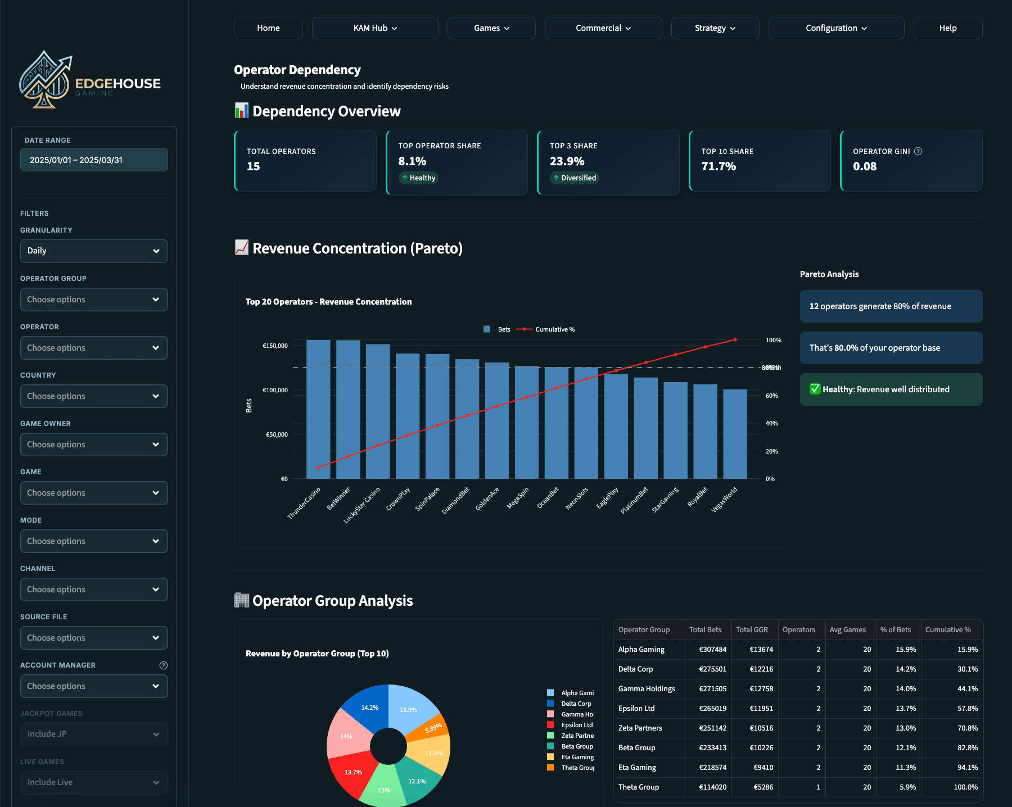Viewport: 1012px width, 807px height.
Task: Expand the Country filter options
Action: click(x=94, y=396)
